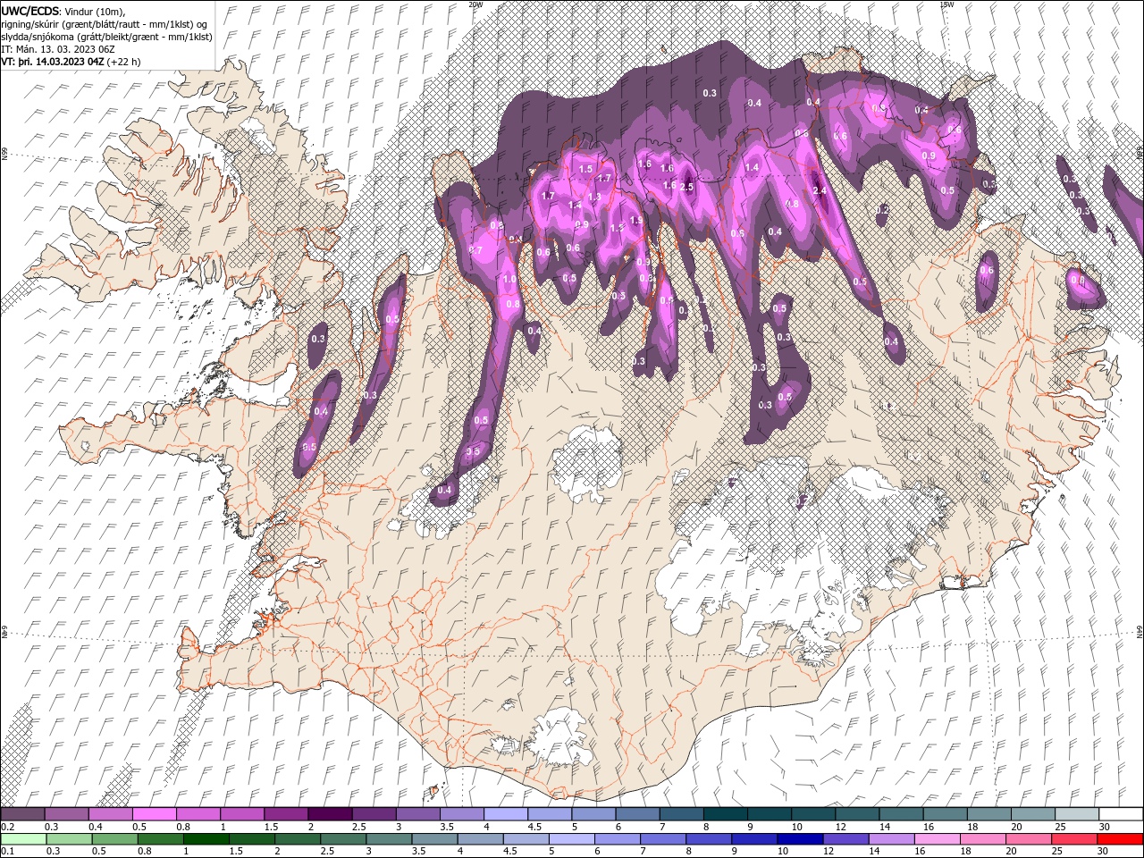The width and height of the screenshot is (1144, 858).
Task: Click the 'VT: þri. 14.03.2023 04Z' valid time
Action: [53, 62]
